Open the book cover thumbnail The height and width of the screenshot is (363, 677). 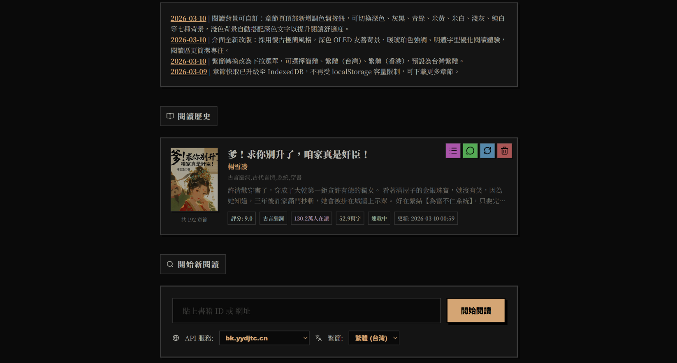[x=194, y=180]
